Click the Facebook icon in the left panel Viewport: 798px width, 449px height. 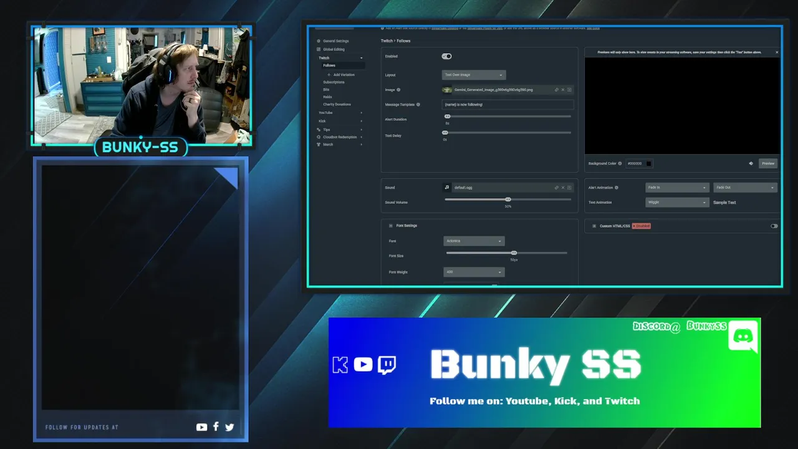tap(216, 427)
